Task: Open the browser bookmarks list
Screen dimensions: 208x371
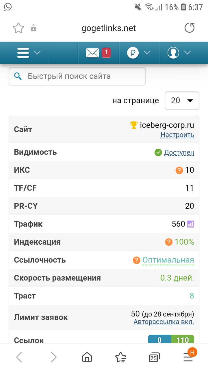Action: tap(120, 357)
